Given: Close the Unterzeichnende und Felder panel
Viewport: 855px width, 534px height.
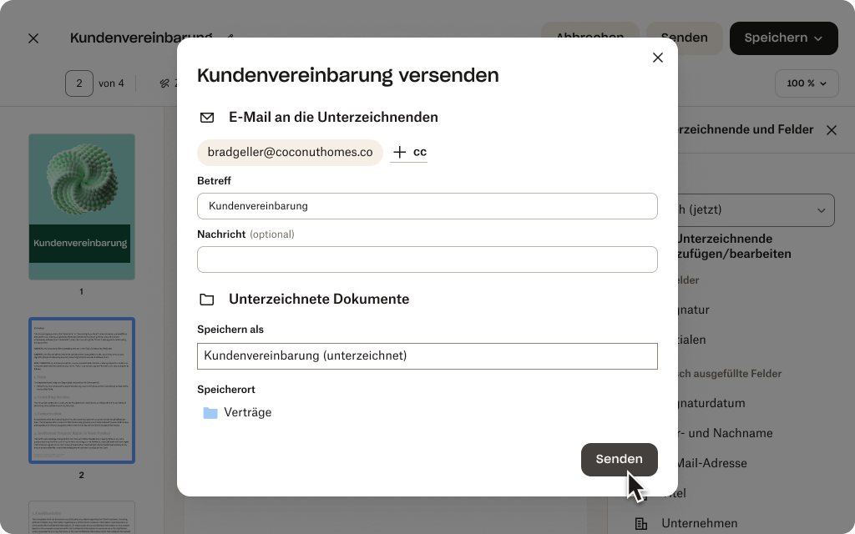Looking at the screenshot, I should coord(831,130).
